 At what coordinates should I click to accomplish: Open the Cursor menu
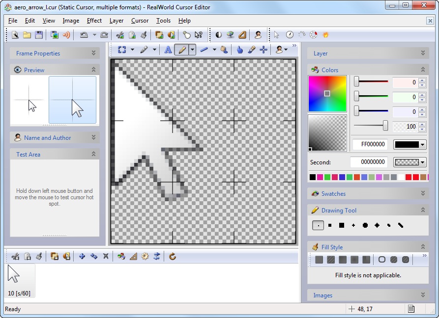(140, 21)
